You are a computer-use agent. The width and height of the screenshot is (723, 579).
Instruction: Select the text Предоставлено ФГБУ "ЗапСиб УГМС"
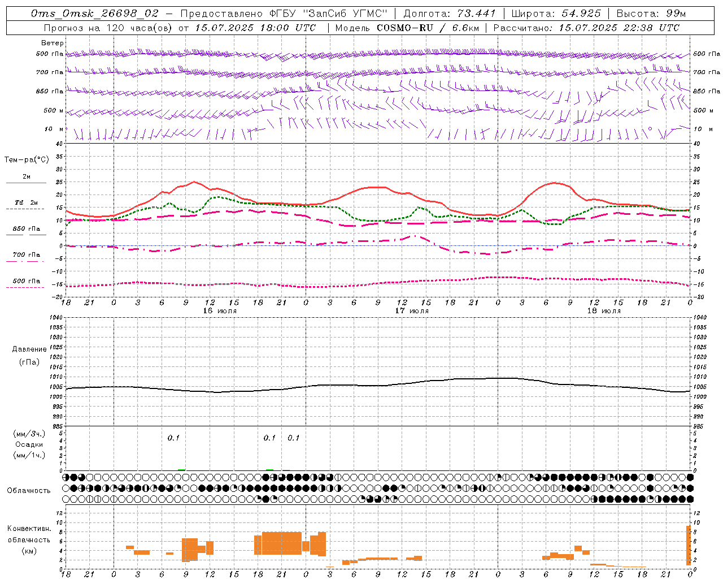[284, 14]
